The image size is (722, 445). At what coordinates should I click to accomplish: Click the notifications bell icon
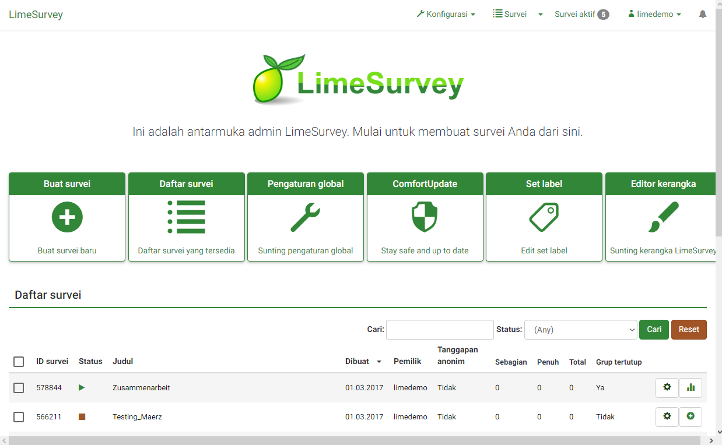(x=703, y=14)
